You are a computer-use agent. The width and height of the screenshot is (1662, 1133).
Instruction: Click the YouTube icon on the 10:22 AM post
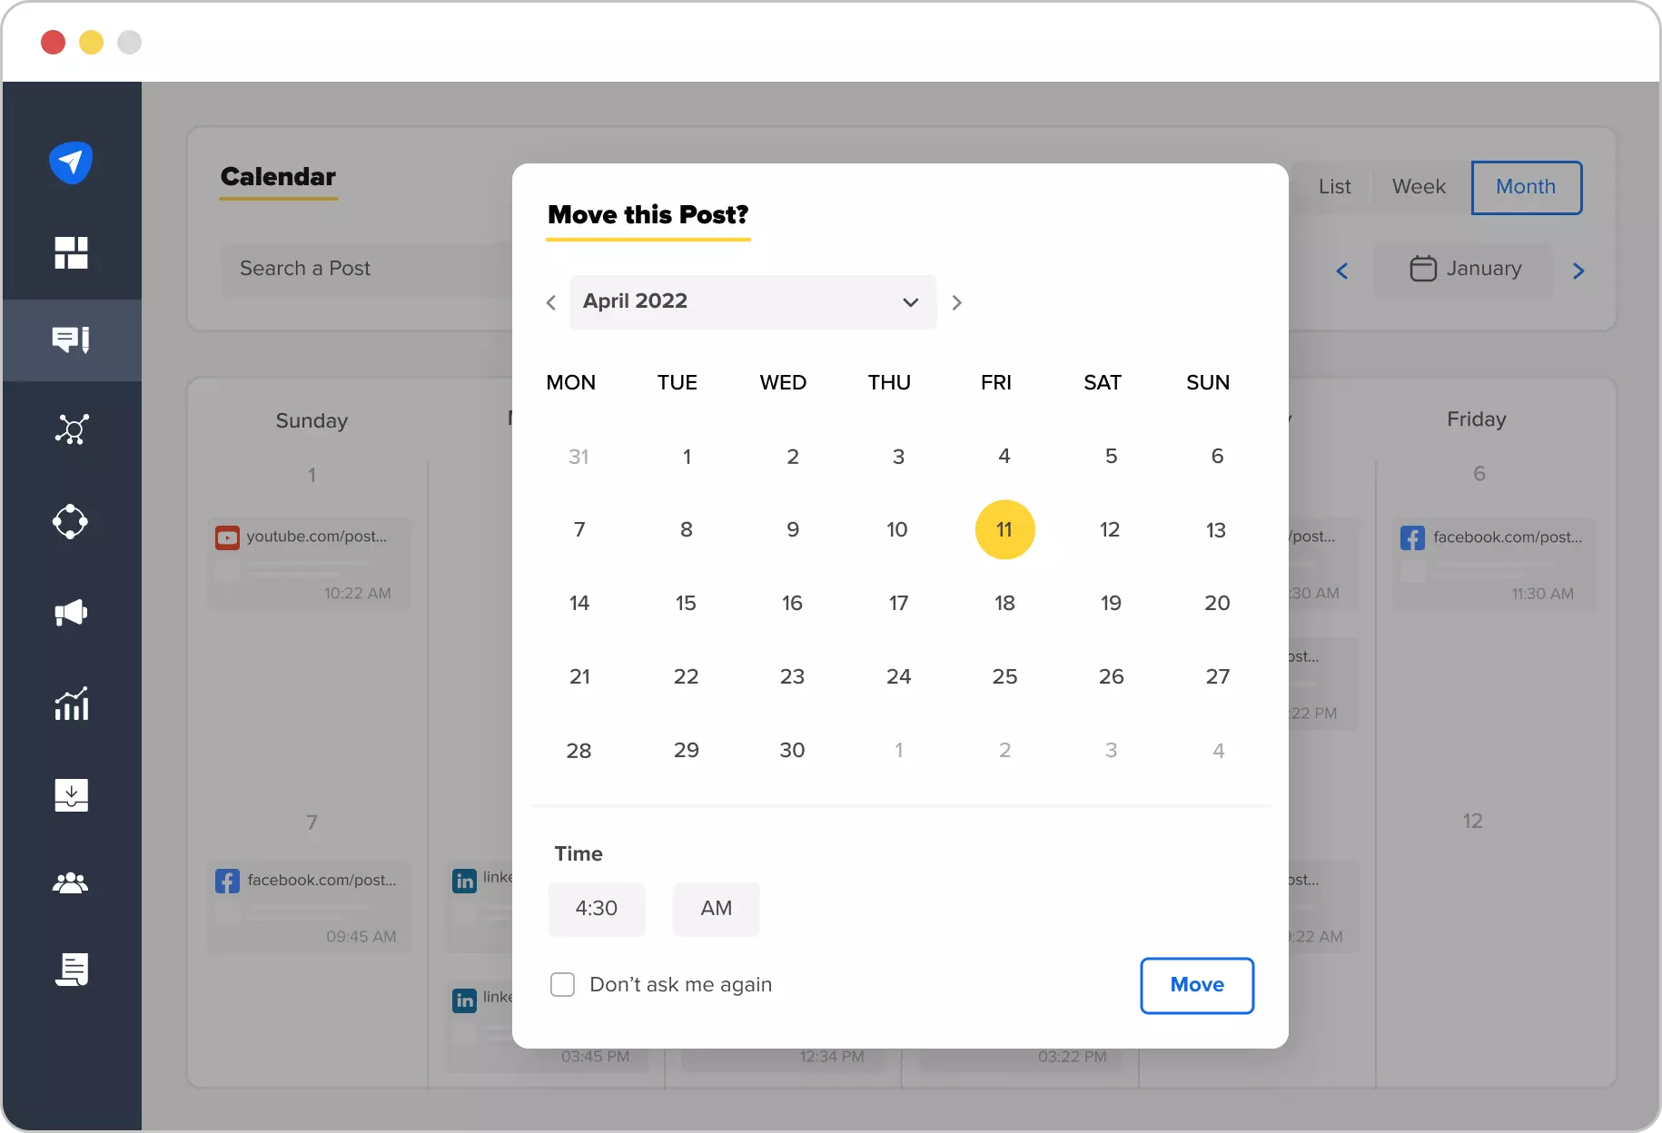pos(227,537)
